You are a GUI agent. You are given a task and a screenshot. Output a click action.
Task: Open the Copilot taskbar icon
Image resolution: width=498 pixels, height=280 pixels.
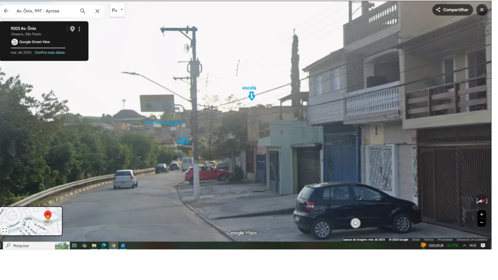tap(85, 246)
